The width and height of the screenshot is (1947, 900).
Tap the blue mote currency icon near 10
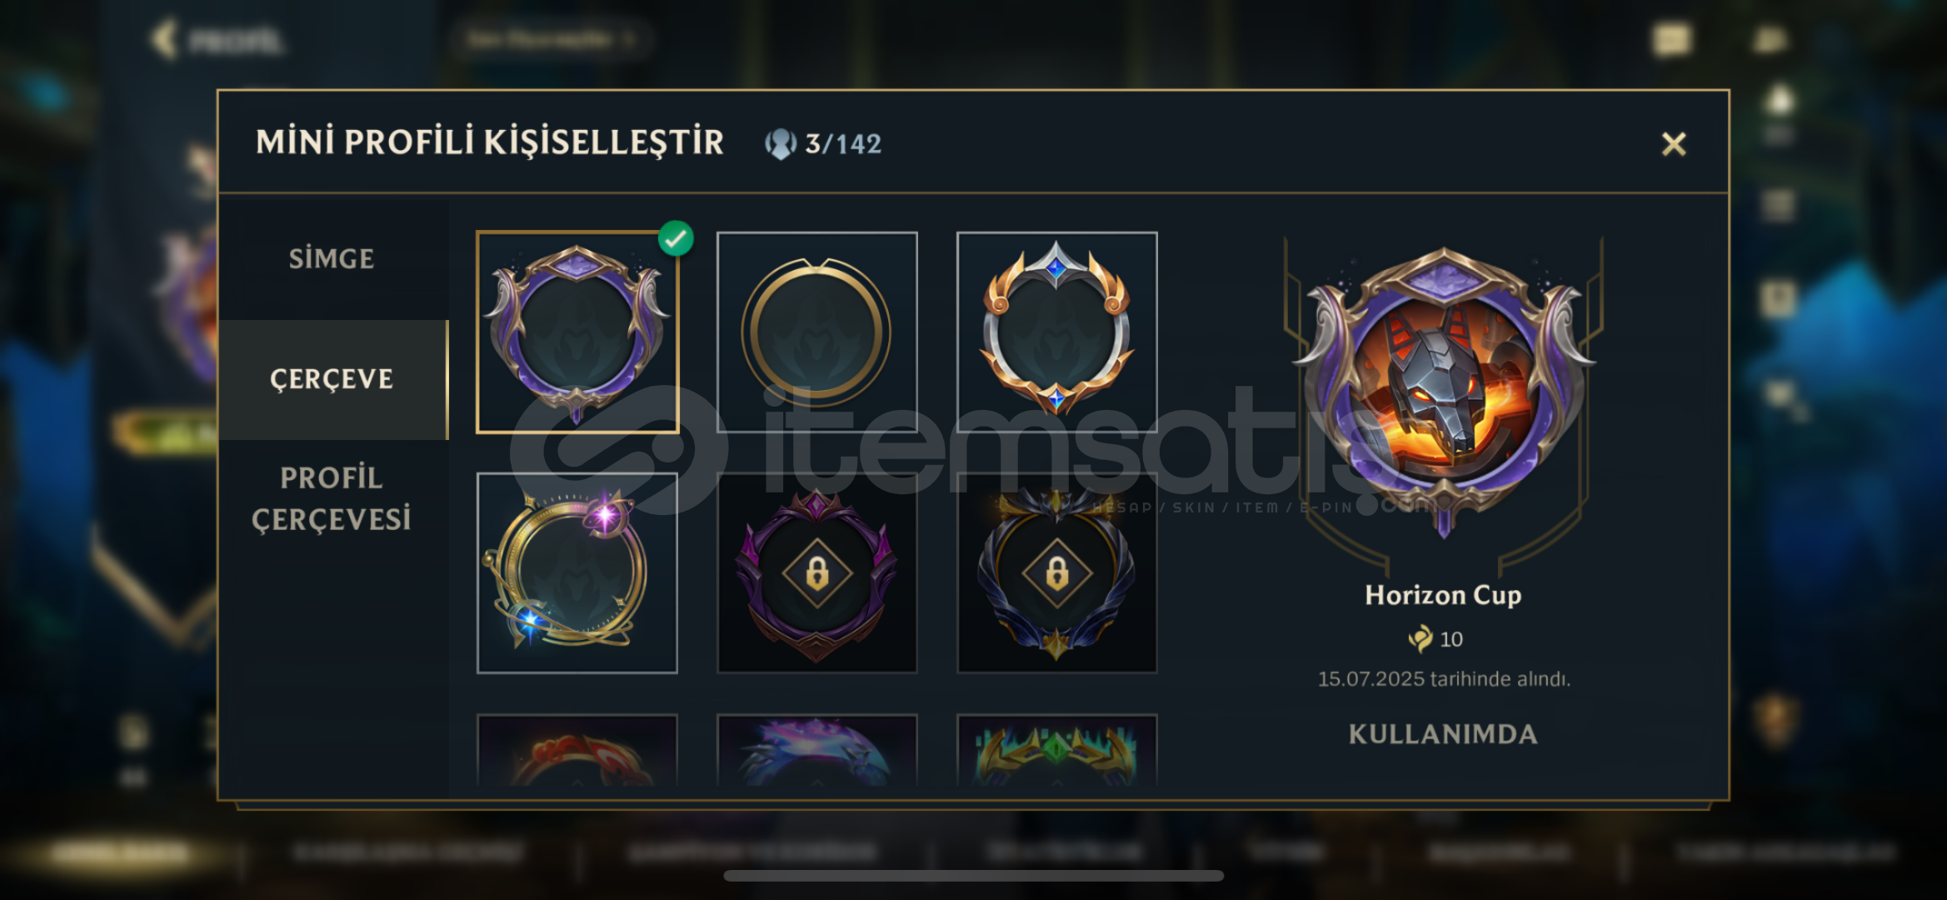click(x=1420, y=639)
